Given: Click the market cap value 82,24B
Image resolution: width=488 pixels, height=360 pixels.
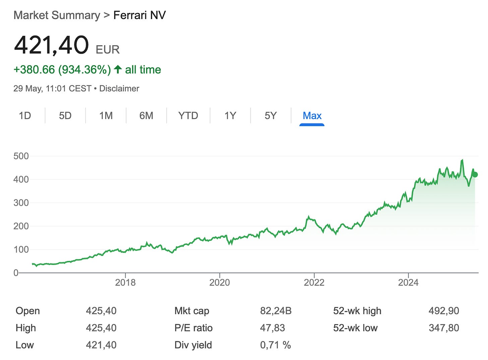Looking at the screenshot, I should click(276, 311).
